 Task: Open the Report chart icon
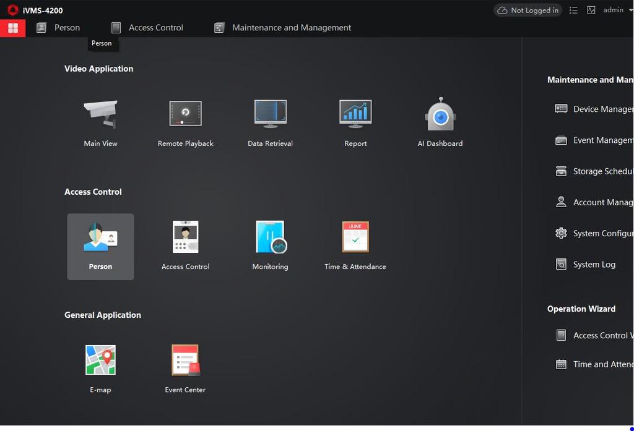point(355,114)
